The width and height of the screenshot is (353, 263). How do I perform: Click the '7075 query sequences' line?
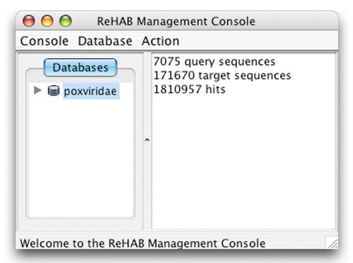point(214,62)
